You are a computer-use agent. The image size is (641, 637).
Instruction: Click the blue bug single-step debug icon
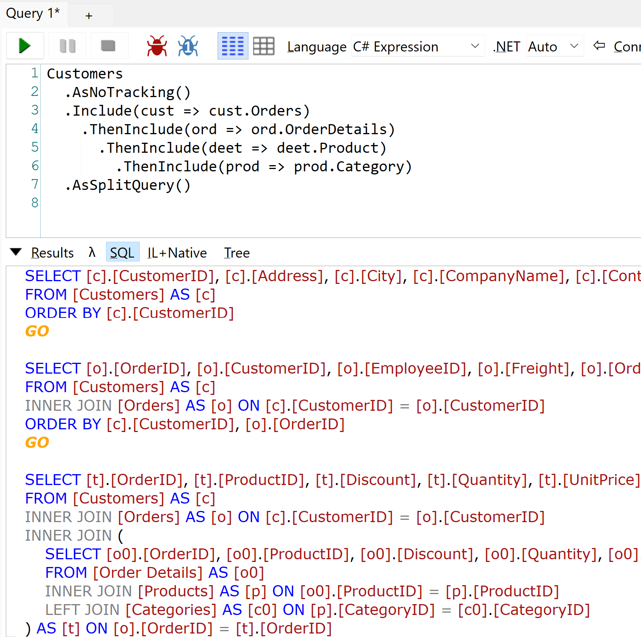tap(188, 46)
